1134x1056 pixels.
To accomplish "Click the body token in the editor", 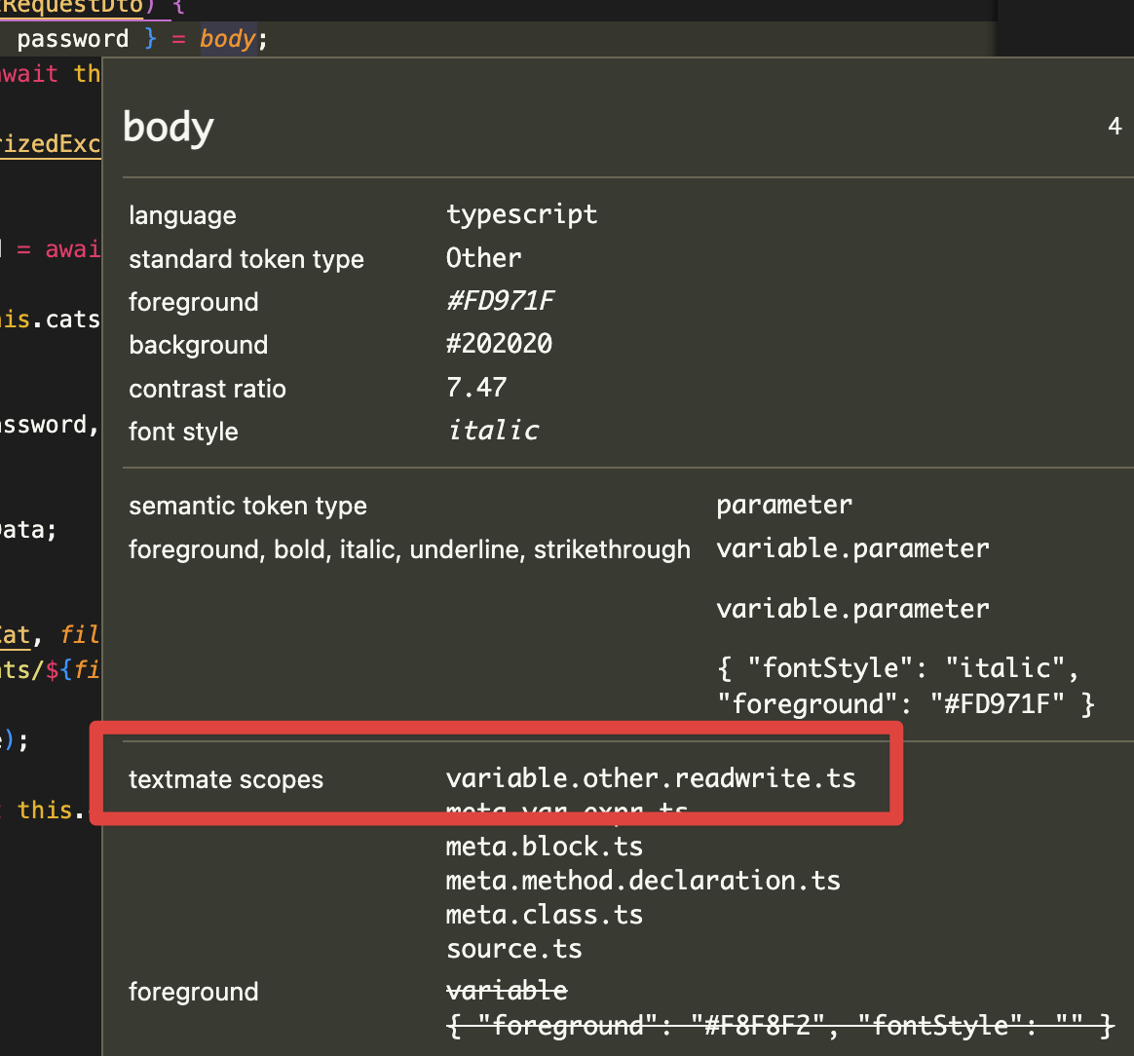I will click(x=227, y=38).
